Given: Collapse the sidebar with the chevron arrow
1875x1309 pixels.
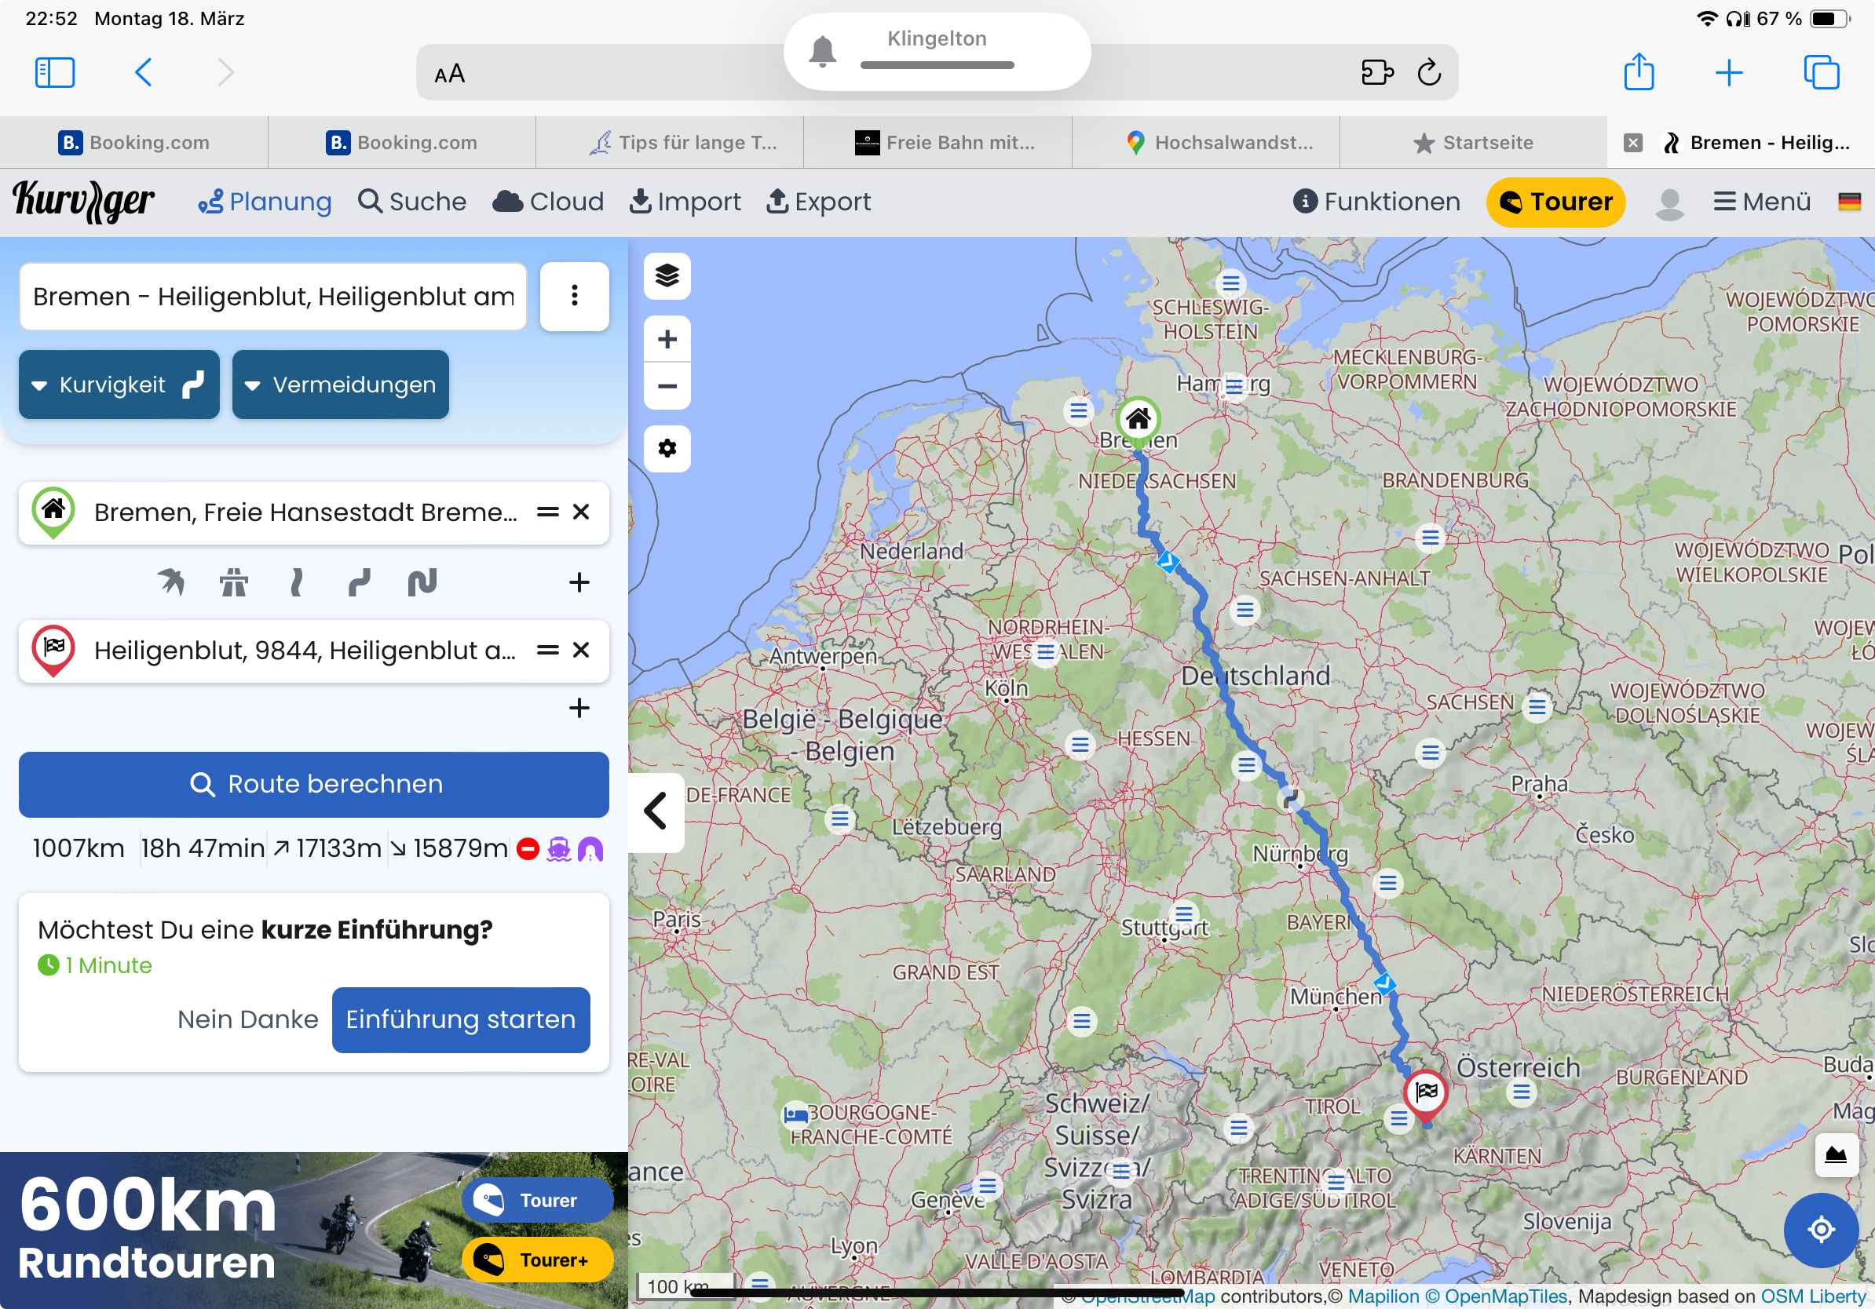Looking at the screenshot, I should 656,811.
